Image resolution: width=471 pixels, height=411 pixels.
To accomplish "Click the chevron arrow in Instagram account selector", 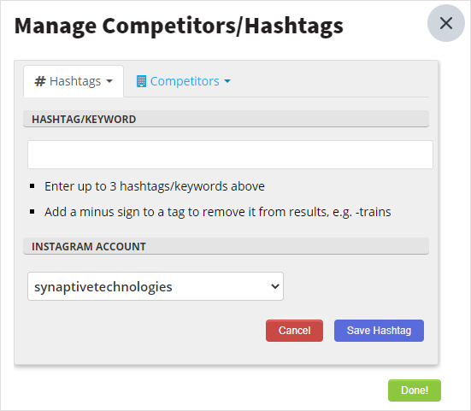I will point(275,286).
